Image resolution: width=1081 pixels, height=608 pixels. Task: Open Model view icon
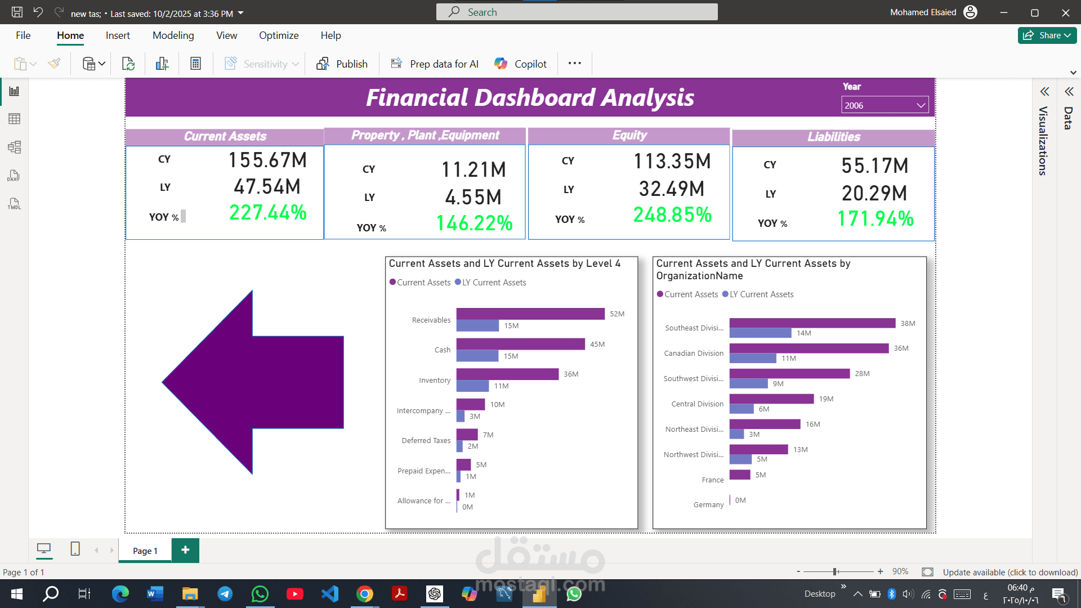14,147
